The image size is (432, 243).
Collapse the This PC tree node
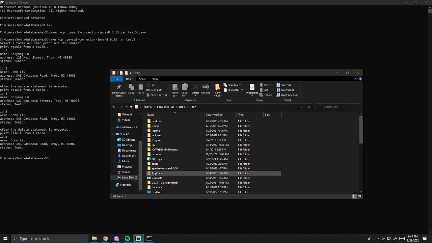pos(113,134)
